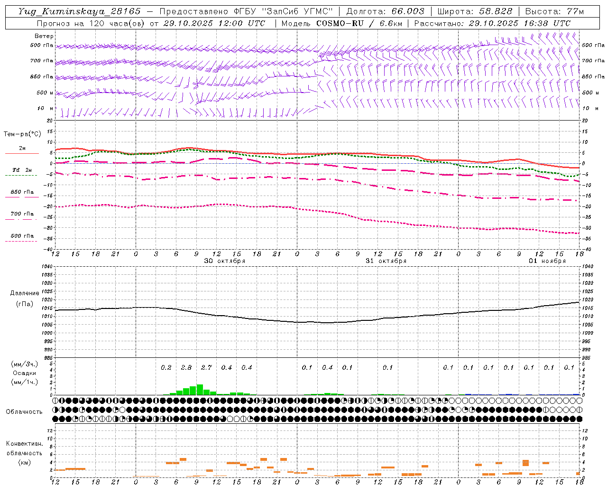607x486 pixels.
Task: Click the 0.2 precipitation value
Action: coord(166,367)
